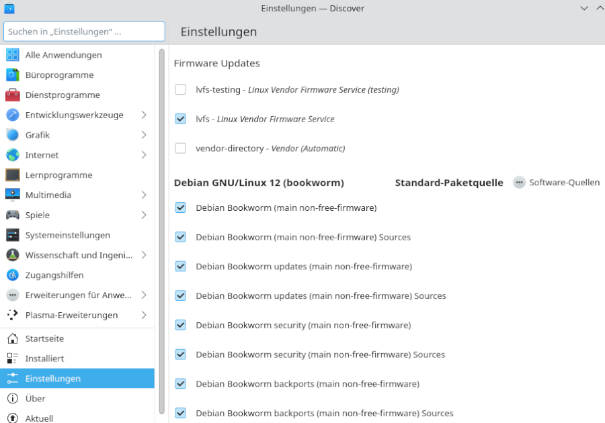Minimize the Discover window
Screen dimensions: 605x423
[584, 8]
